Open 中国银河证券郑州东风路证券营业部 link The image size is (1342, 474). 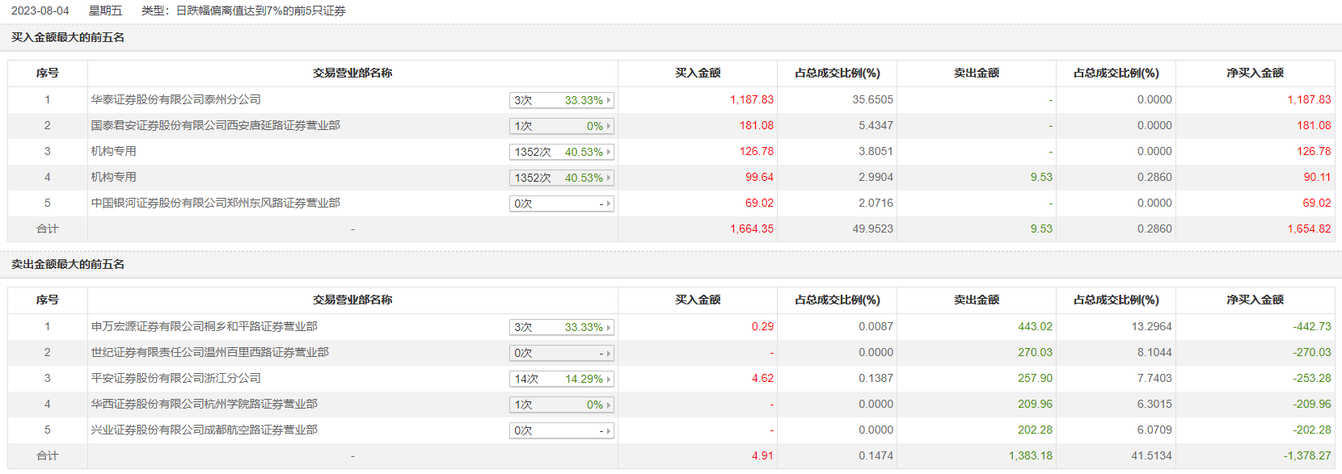pos(215,203)
